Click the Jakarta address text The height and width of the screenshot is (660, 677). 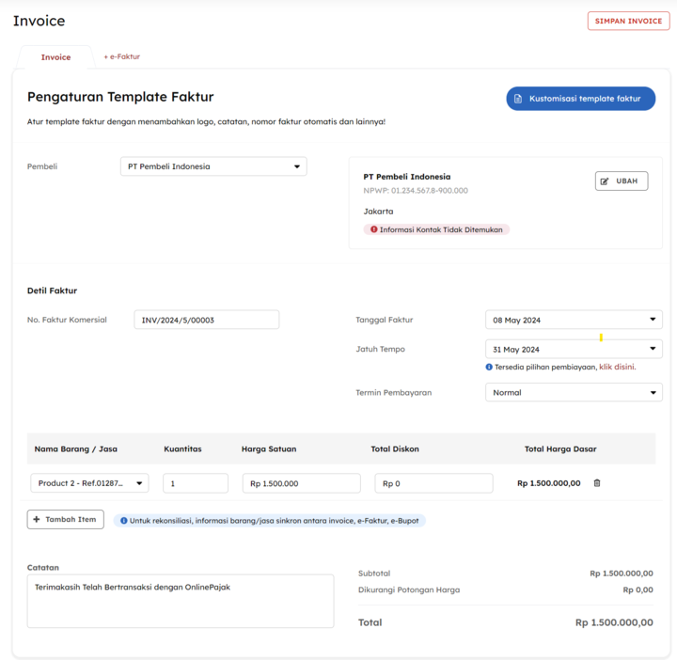(x=378, y=212)
